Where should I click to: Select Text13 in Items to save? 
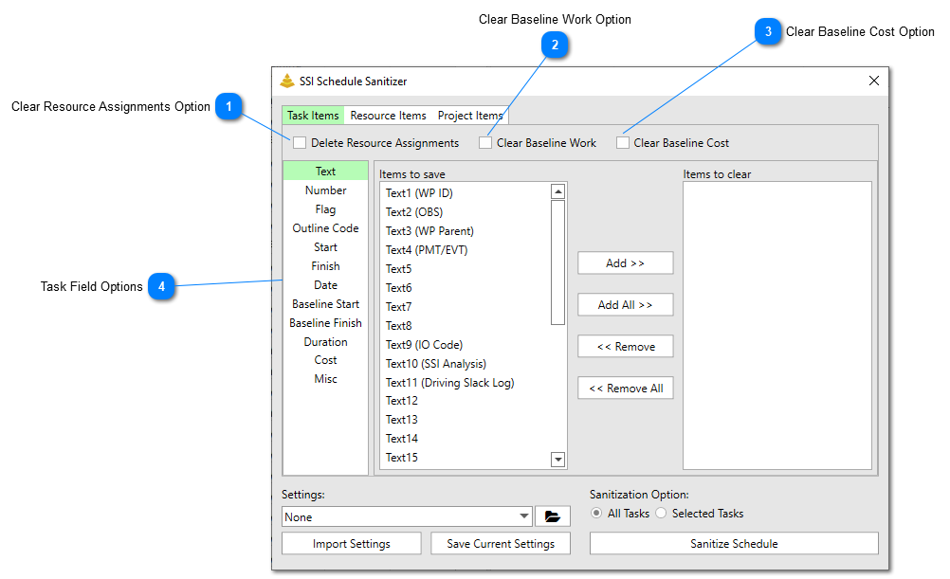402,419
